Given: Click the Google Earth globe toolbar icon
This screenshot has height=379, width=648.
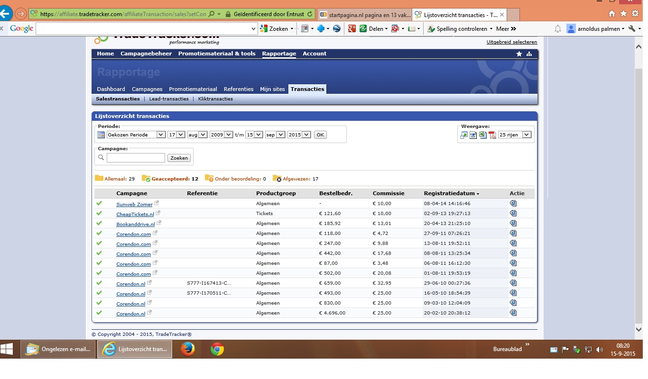Looking at the screenshot, I should point(337,29).
